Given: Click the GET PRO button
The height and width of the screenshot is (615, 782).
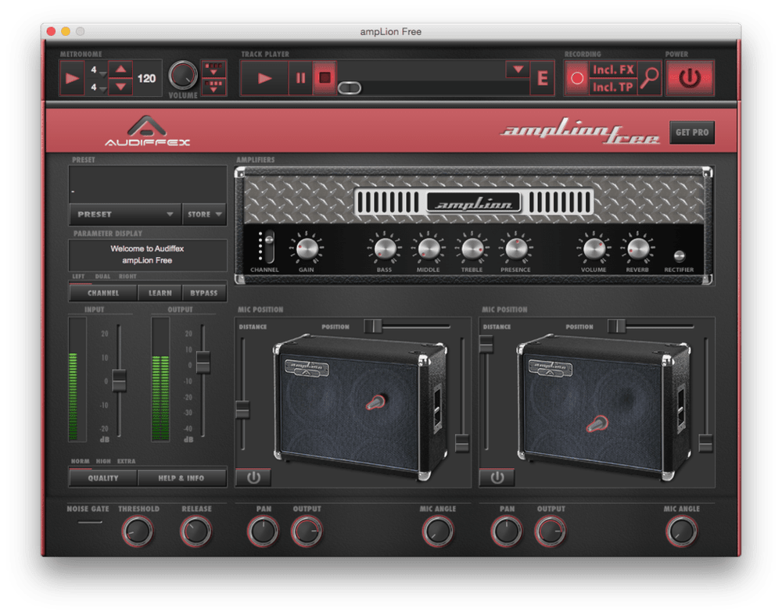Looking at the screenshot, I should click(691, 132).
